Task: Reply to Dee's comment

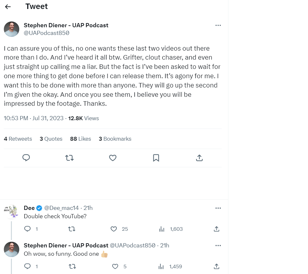Action: (28, 229)
